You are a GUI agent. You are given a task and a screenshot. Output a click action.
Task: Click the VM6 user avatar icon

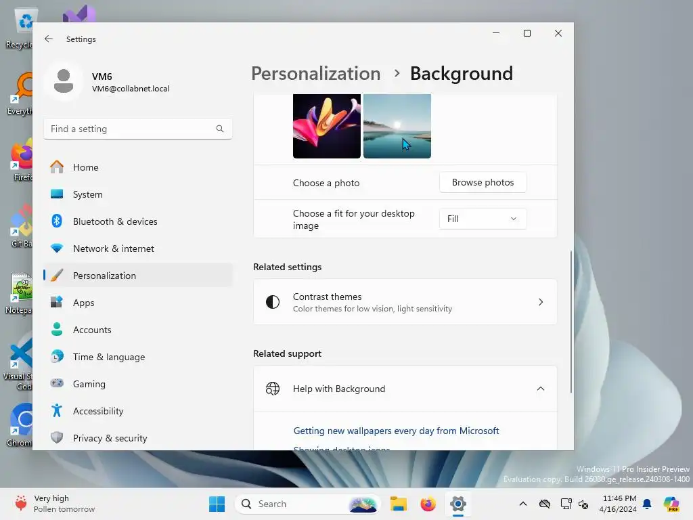(64, 81)
